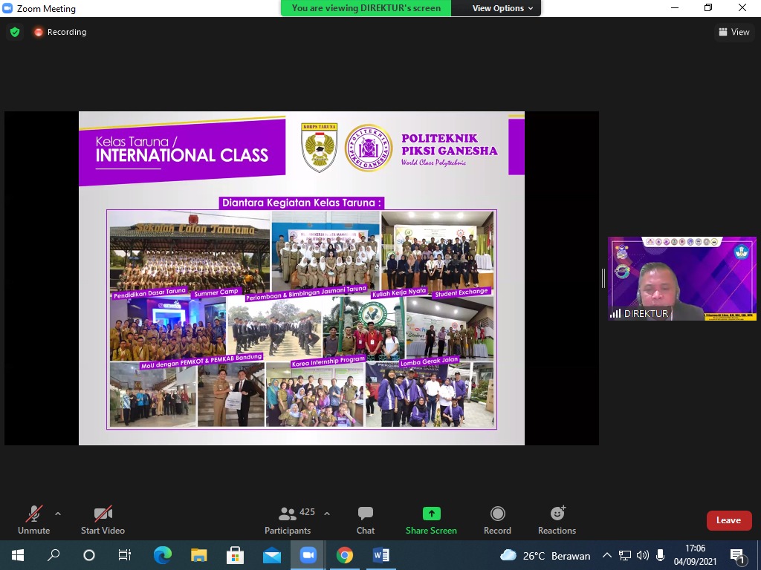Open the notification center icon

(738, 555)
